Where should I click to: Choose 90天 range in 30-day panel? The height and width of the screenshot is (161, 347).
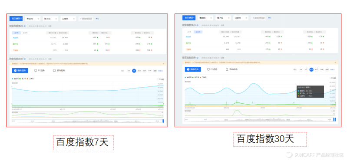317,69
